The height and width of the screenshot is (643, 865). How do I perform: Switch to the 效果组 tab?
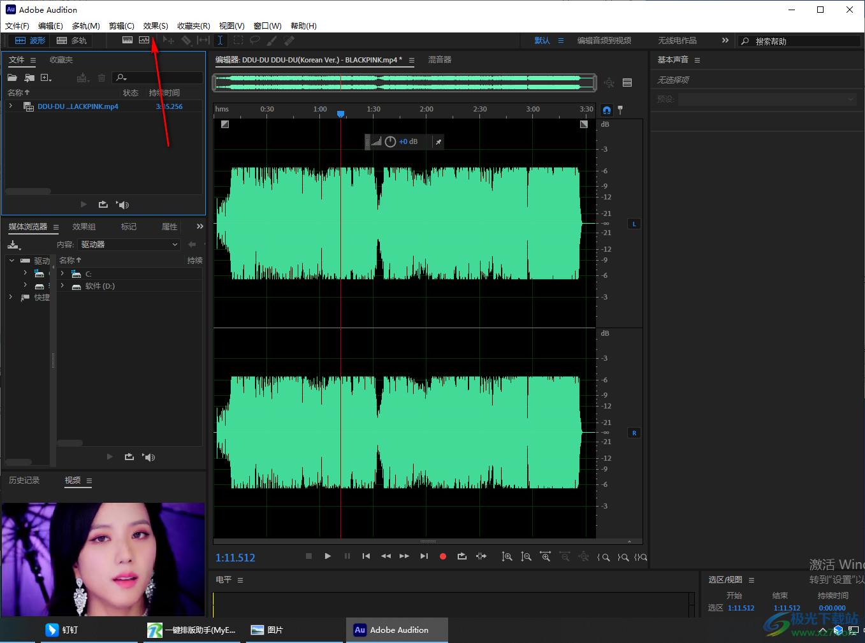coord(84,227)
